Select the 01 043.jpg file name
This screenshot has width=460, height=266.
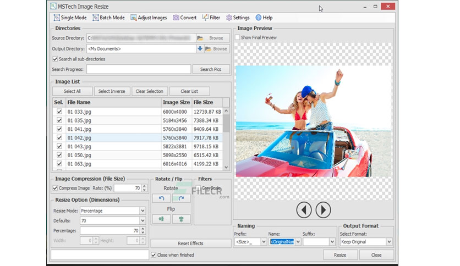coord(79,146)
